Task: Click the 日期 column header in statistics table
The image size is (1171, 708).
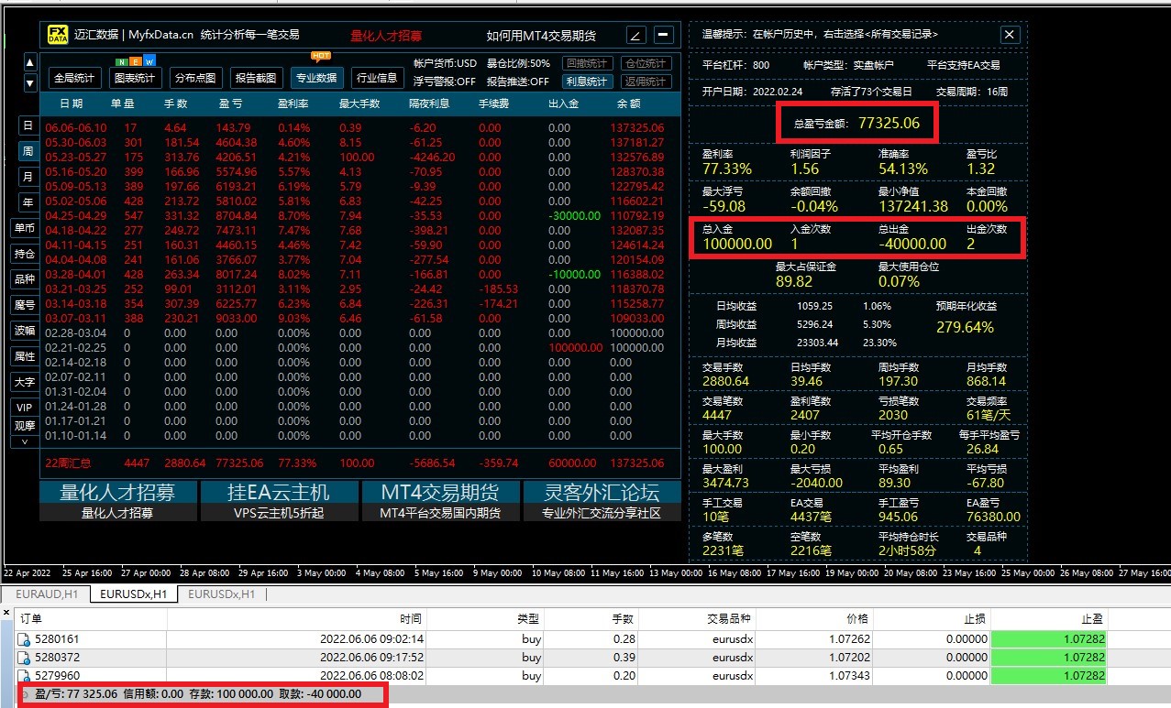Action: pos(72,103)
